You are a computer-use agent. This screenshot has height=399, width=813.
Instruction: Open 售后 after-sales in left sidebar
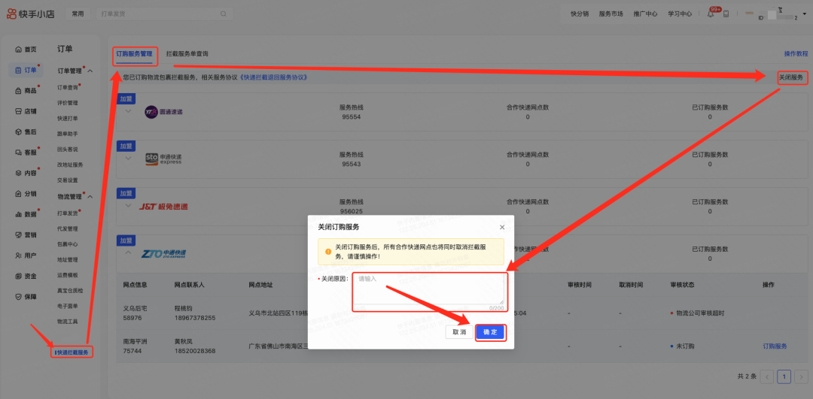[26, 131]
